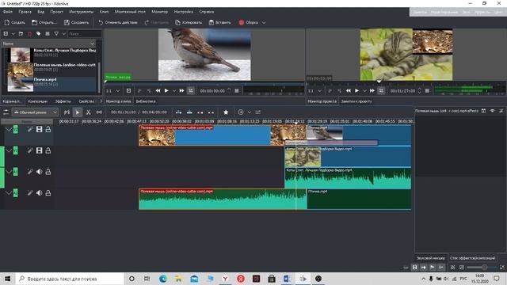This screenshot has width=507, height=285.
Task: Rewind in the clip monitor
Action: coord(158,91)
